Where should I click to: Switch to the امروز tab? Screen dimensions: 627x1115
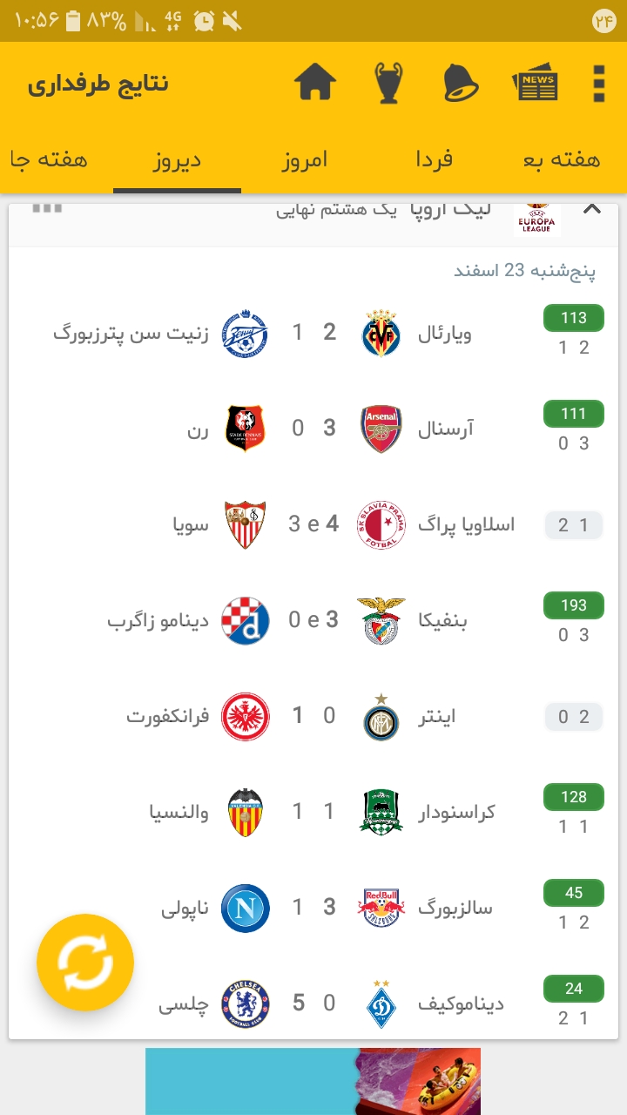(x=305, y=160)
